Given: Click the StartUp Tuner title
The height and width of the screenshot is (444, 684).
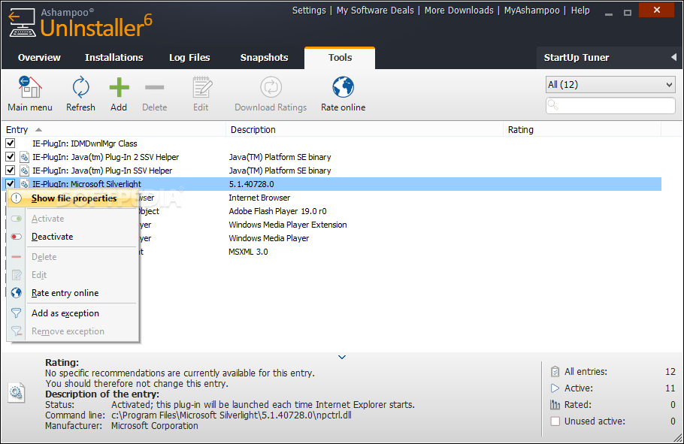Looking at the screenshot, I should (x=577, y=58).
